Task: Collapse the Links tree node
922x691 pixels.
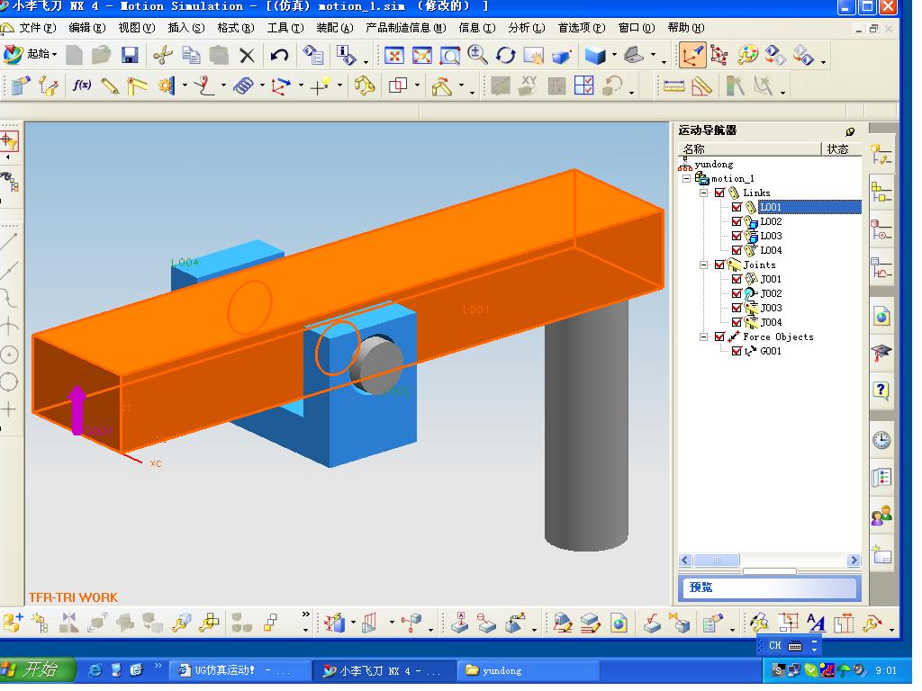Action: (703, 193)
